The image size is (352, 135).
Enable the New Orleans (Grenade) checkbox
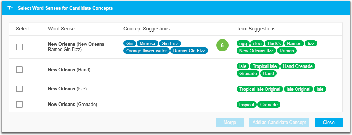tap(19, 104)
